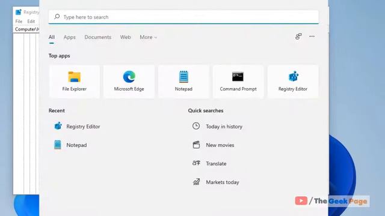The width and height of the screenshot is (385, 216).
Task: Click the Today in history quick search
Action: point(217,127)
